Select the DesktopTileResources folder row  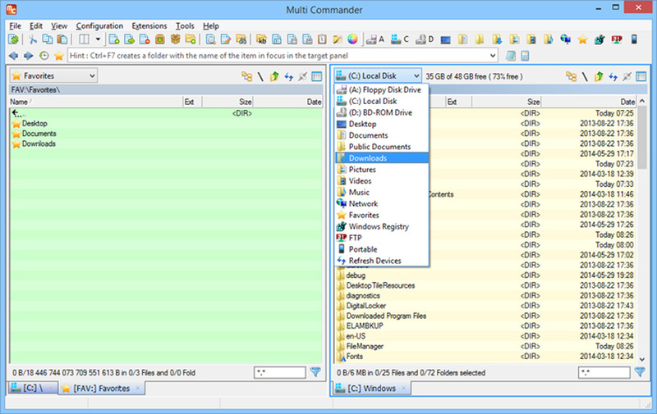click(x=486, y=285)
